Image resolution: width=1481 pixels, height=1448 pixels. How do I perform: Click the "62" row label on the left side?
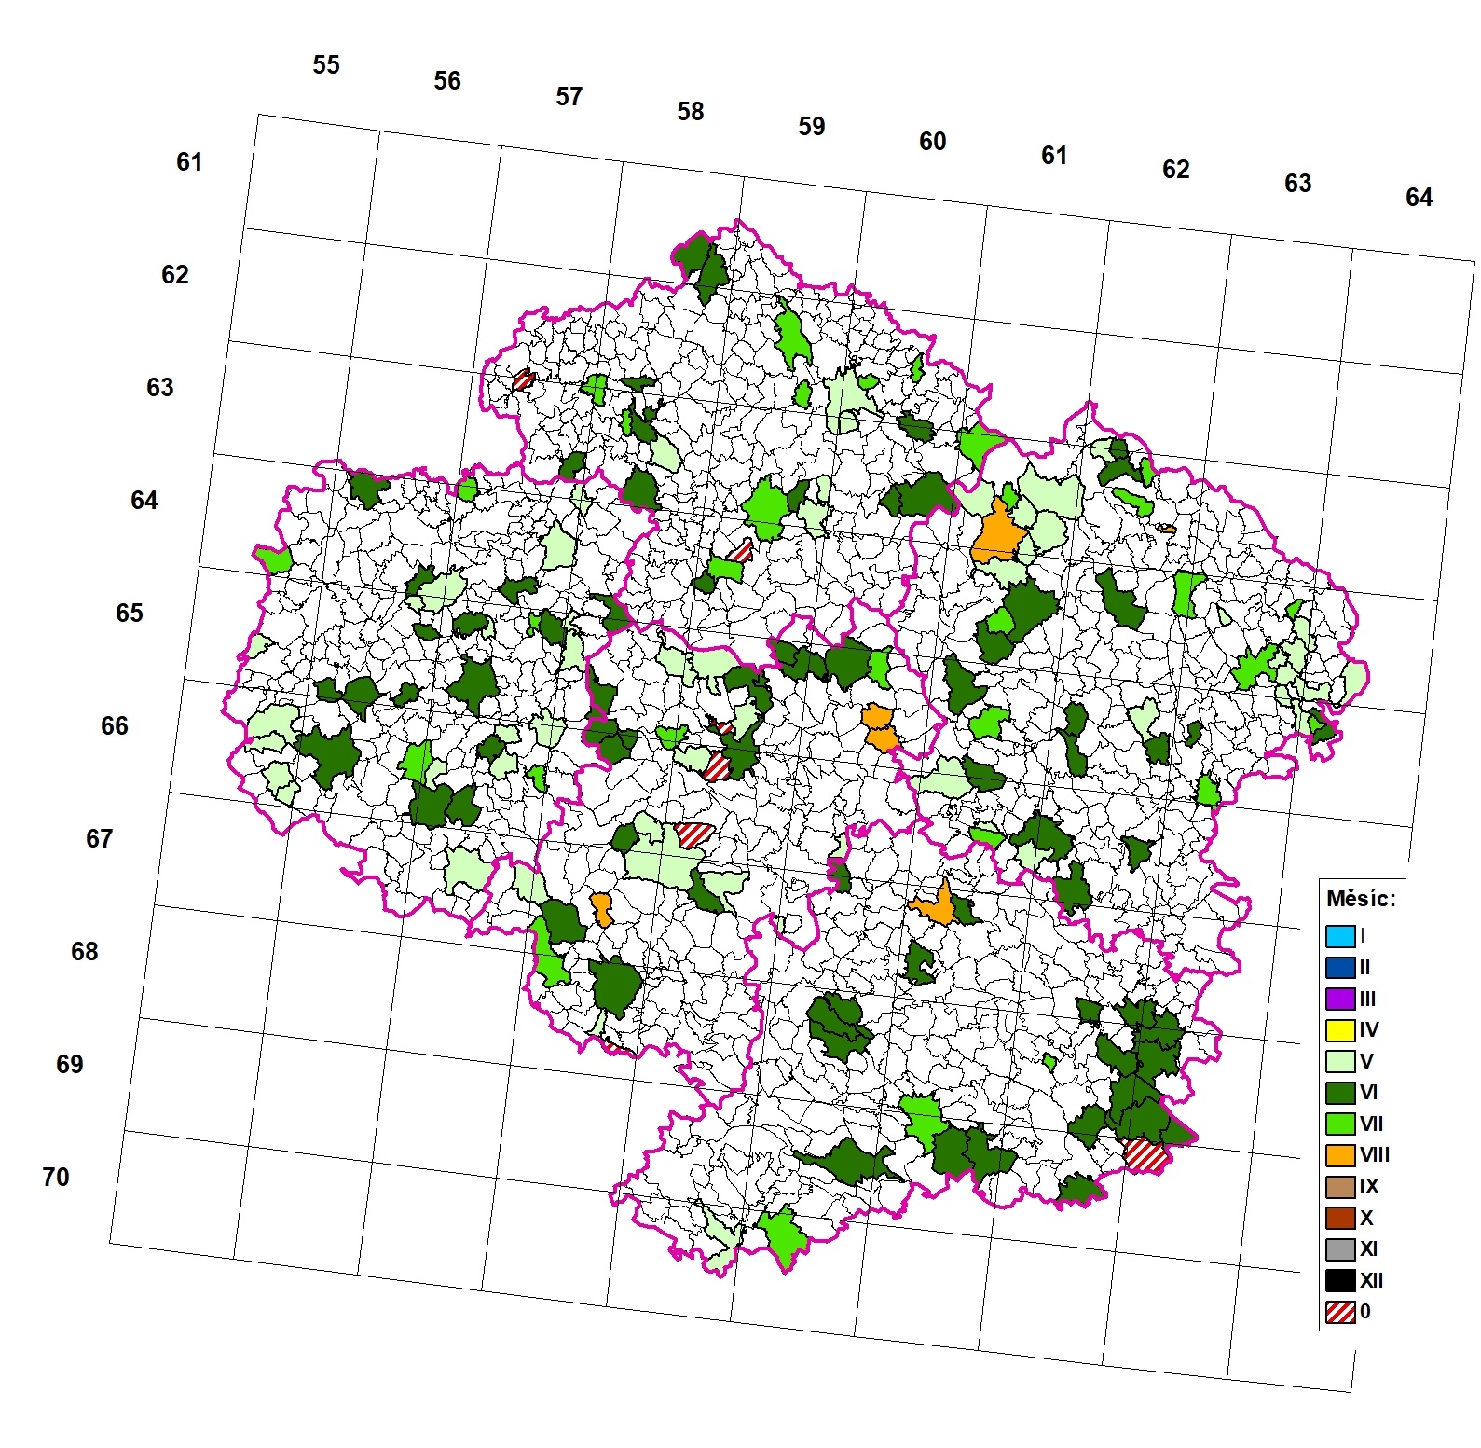pos(175,275)
